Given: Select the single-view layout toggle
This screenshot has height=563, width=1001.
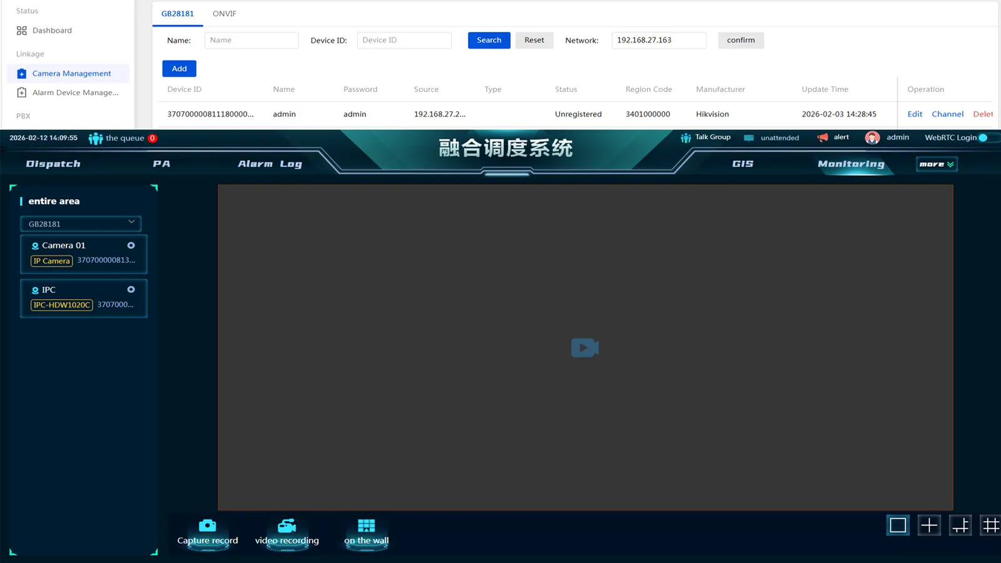Looking at the screenshot, I should pyautogui.click(x=898, y=525).
